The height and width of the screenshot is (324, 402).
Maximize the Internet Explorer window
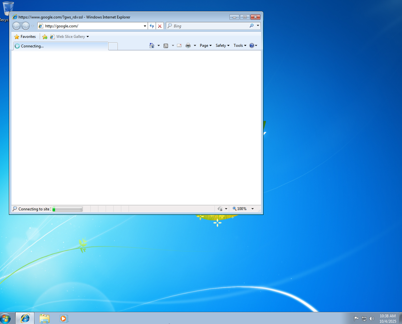pos(245,17)
